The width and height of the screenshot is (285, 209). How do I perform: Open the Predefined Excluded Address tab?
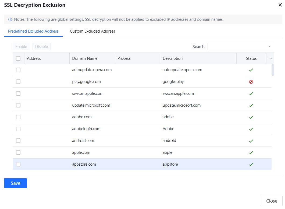click(33, 31)
